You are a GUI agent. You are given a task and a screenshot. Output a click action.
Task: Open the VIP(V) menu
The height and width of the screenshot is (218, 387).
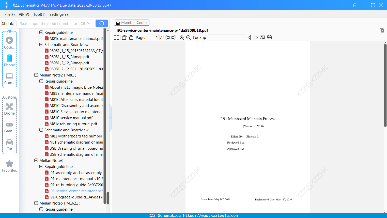[x=24, y=14]
